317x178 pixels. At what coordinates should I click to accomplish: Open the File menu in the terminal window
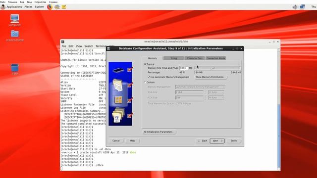point(64,46)
